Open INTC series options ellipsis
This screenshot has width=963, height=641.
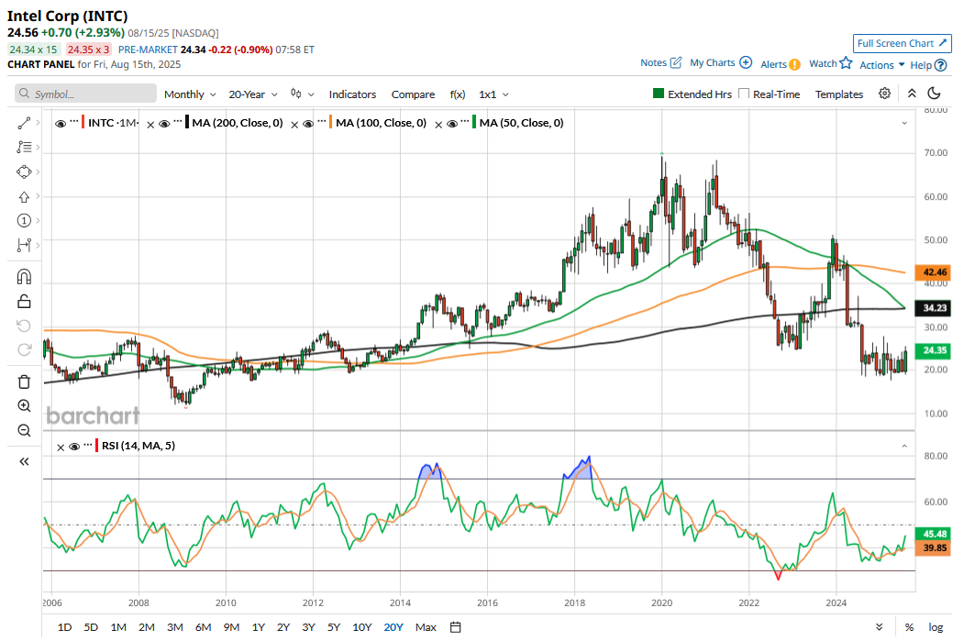(x=73, y=120)
